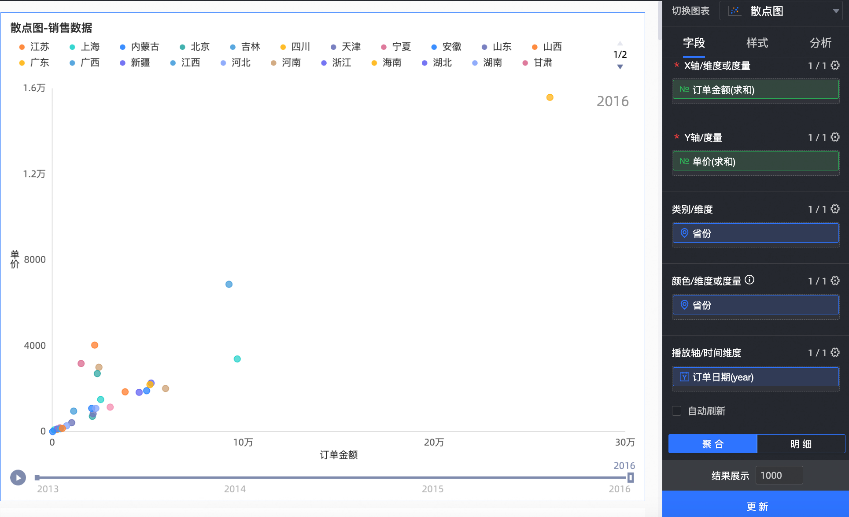Click the panel vertical scrollbar
This screenshot has height=517, width=849.
pos(659,20)
